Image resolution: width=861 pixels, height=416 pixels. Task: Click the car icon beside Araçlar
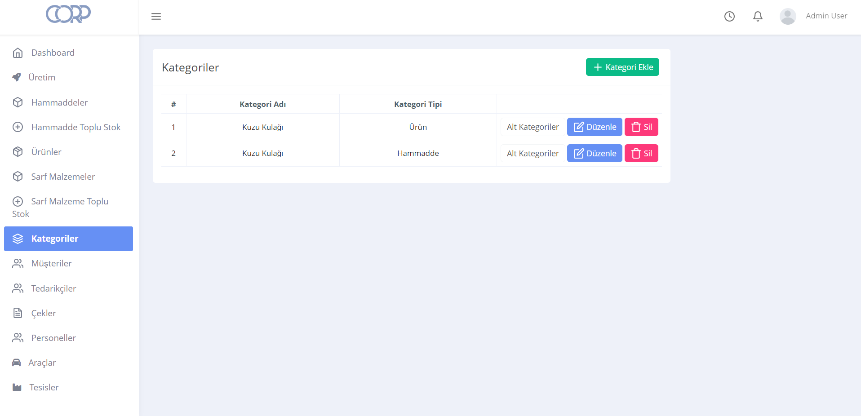pos(17,363)
